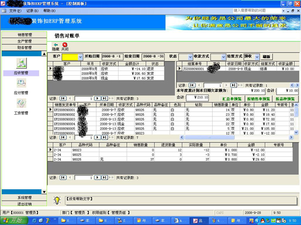This screenshot has width=301, height=225.
Task: Go to last record in bottom navigator
Action: pos(105,178)
